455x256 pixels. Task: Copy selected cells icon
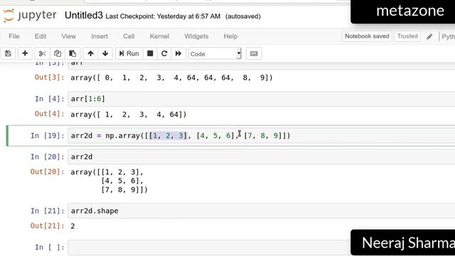coord(58,53)
